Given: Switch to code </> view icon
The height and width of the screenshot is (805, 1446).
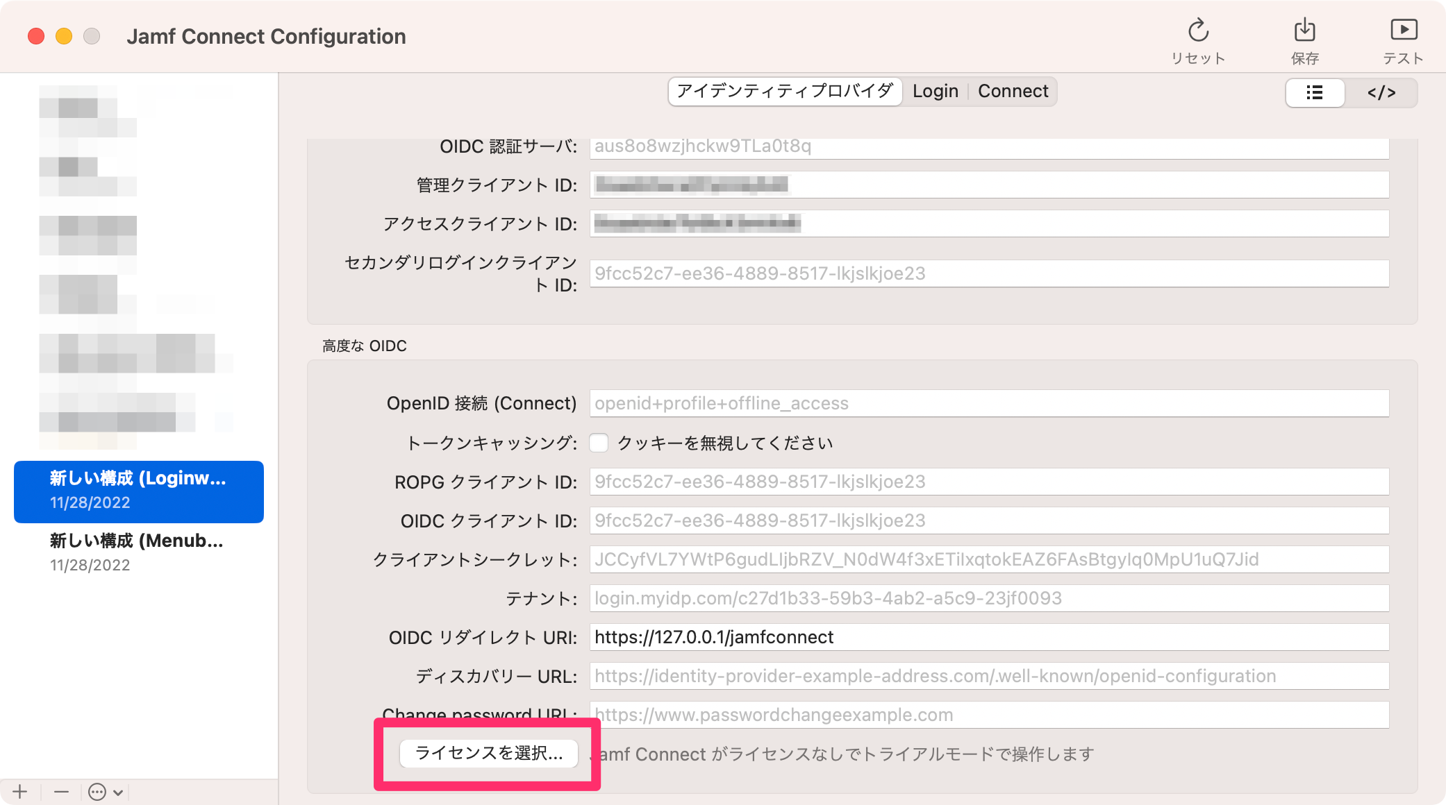Looking at the screenshot, I should tap(1381, 92).
